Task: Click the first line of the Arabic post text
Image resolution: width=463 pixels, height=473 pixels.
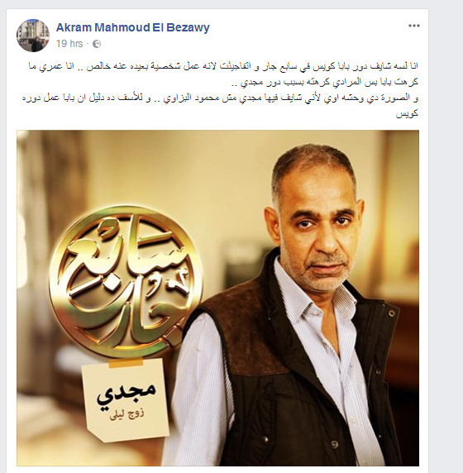Action: (223, 66)
